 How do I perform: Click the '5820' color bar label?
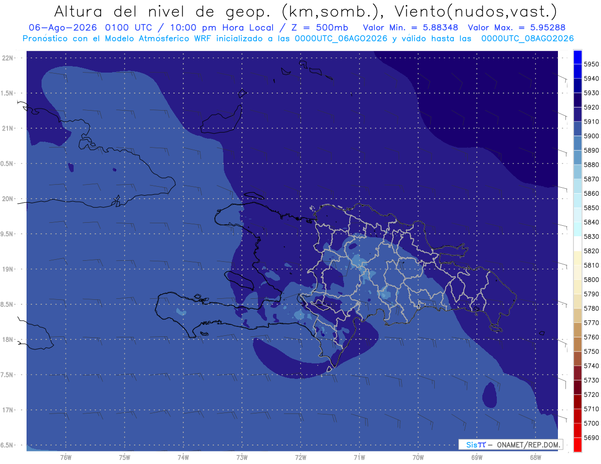pos(591,251)
